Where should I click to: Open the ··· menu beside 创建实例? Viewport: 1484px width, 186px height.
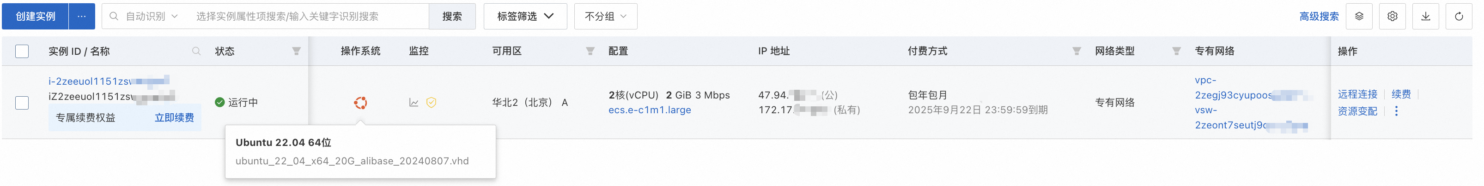coord(82,17)
